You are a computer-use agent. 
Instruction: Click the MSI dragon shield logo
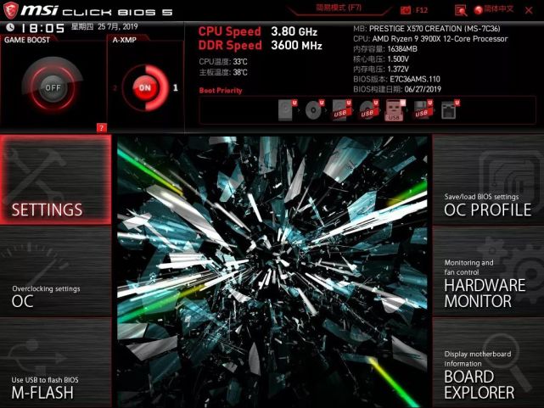click(10, 10)
